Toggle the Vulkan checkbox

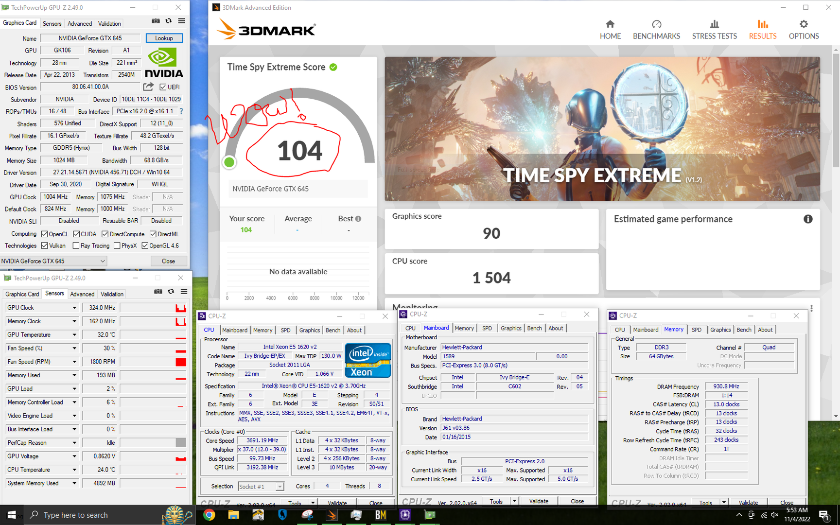tap(45, 245)
